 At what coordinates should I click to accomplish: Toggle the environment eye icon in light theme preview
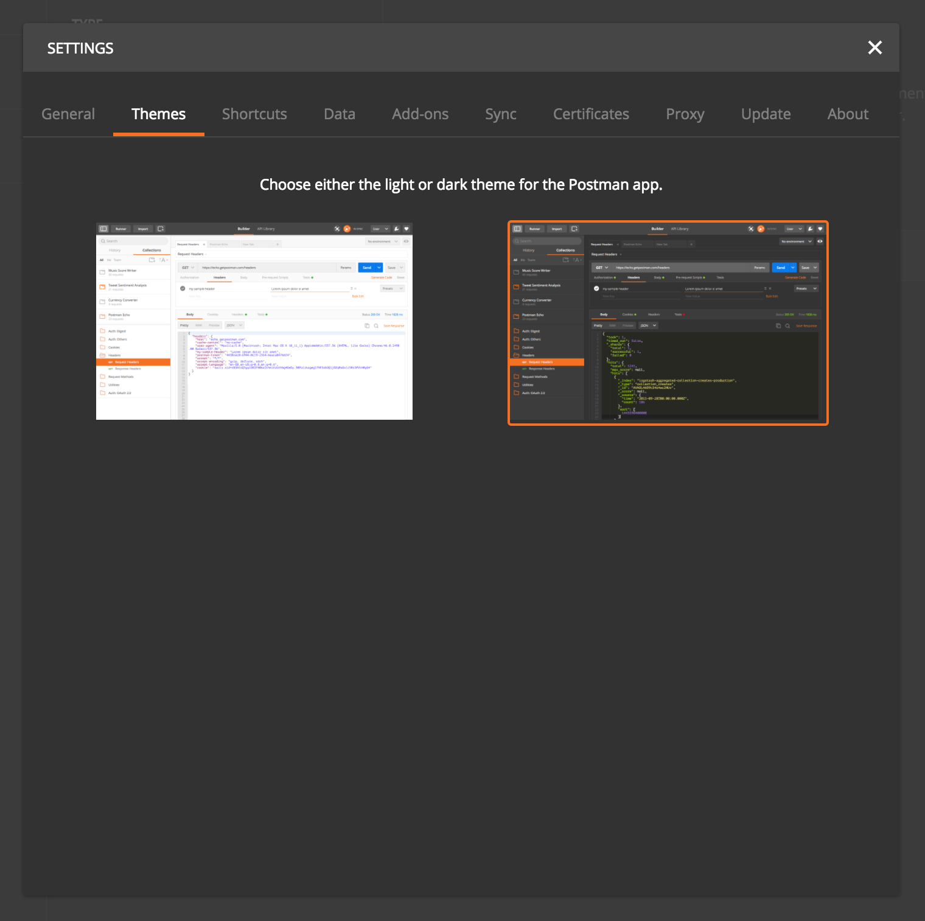tap(406, 242)
